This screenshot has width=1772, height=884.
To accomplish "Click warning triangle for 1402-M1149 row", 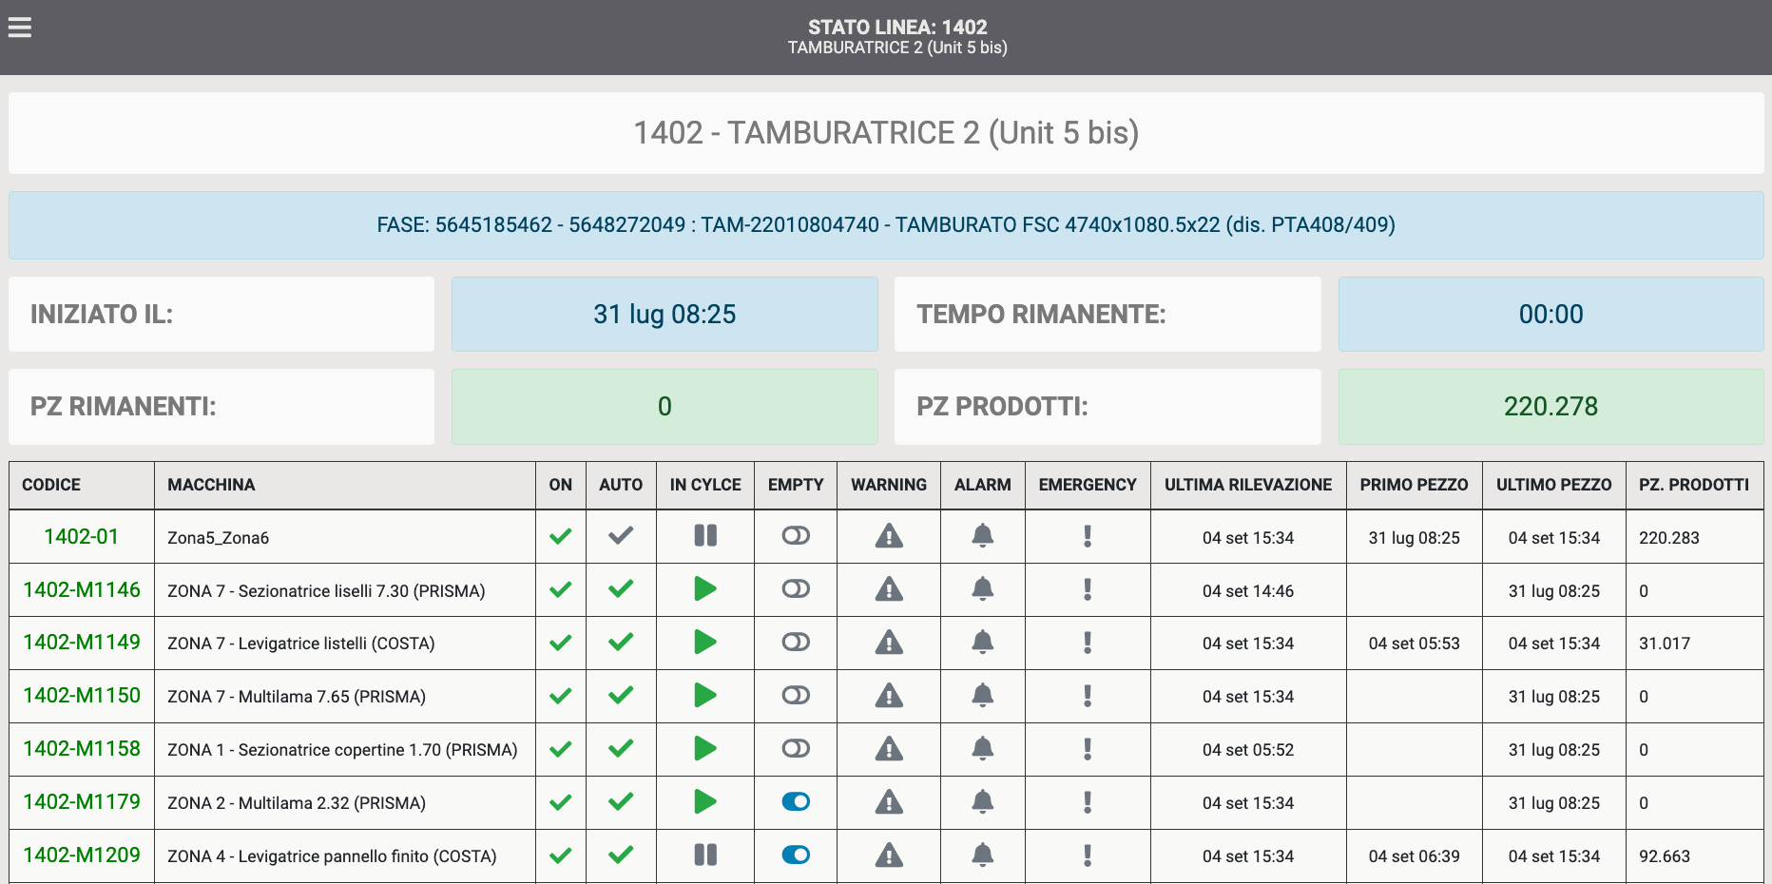I will 889,643.
